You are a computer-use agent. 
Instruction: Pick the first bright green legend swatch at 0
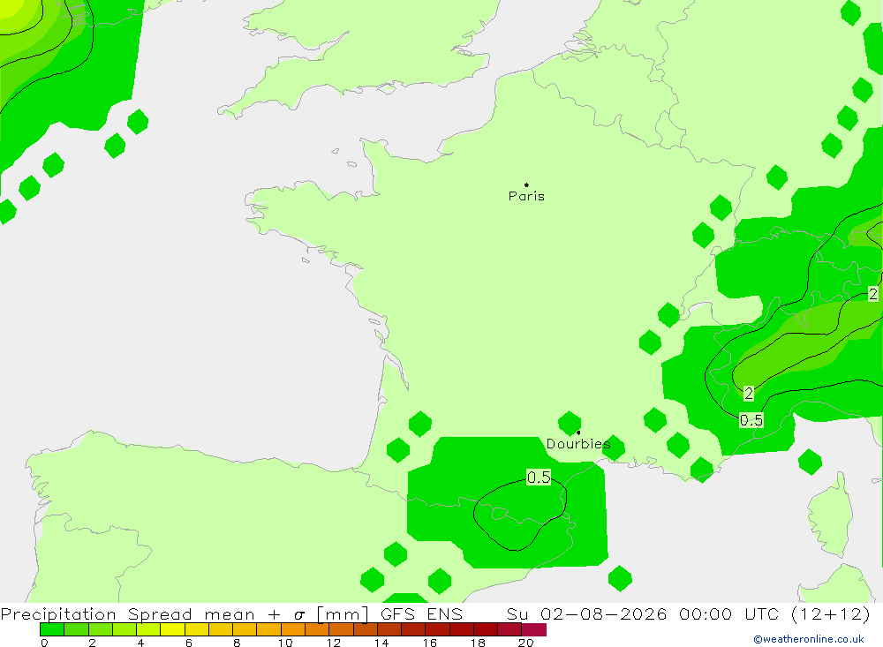pos(52,629)
